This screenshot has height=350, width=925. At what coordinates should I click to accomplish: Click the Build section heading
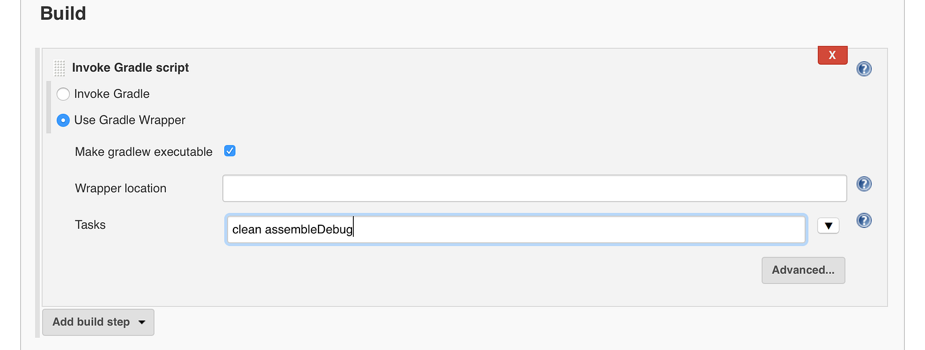pyautogui.click(x=63, y=13)
